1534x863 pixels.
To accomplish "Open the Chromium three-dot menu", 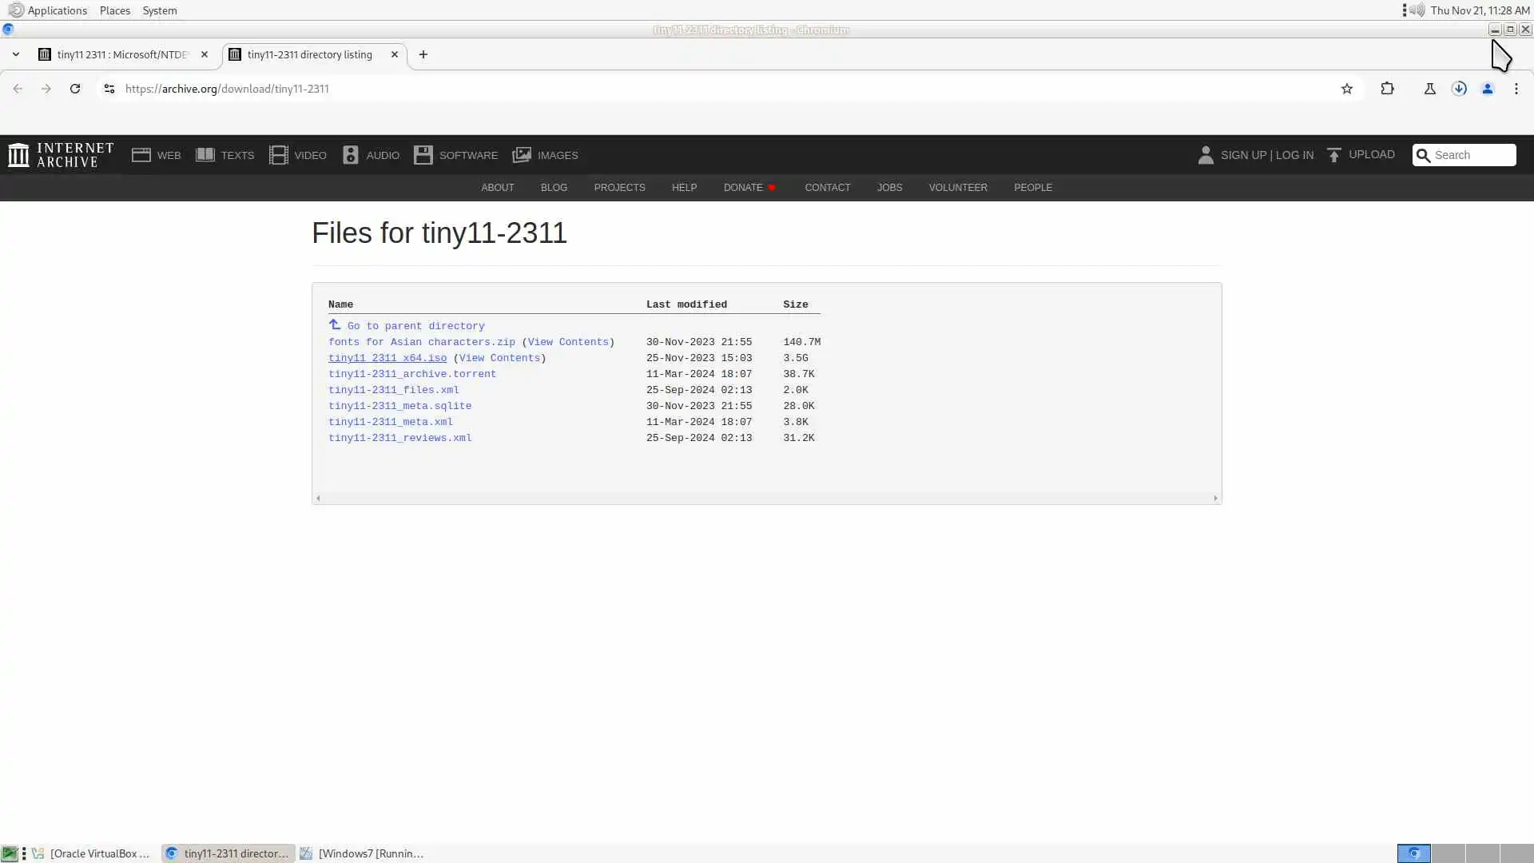I will [1516, 89].
